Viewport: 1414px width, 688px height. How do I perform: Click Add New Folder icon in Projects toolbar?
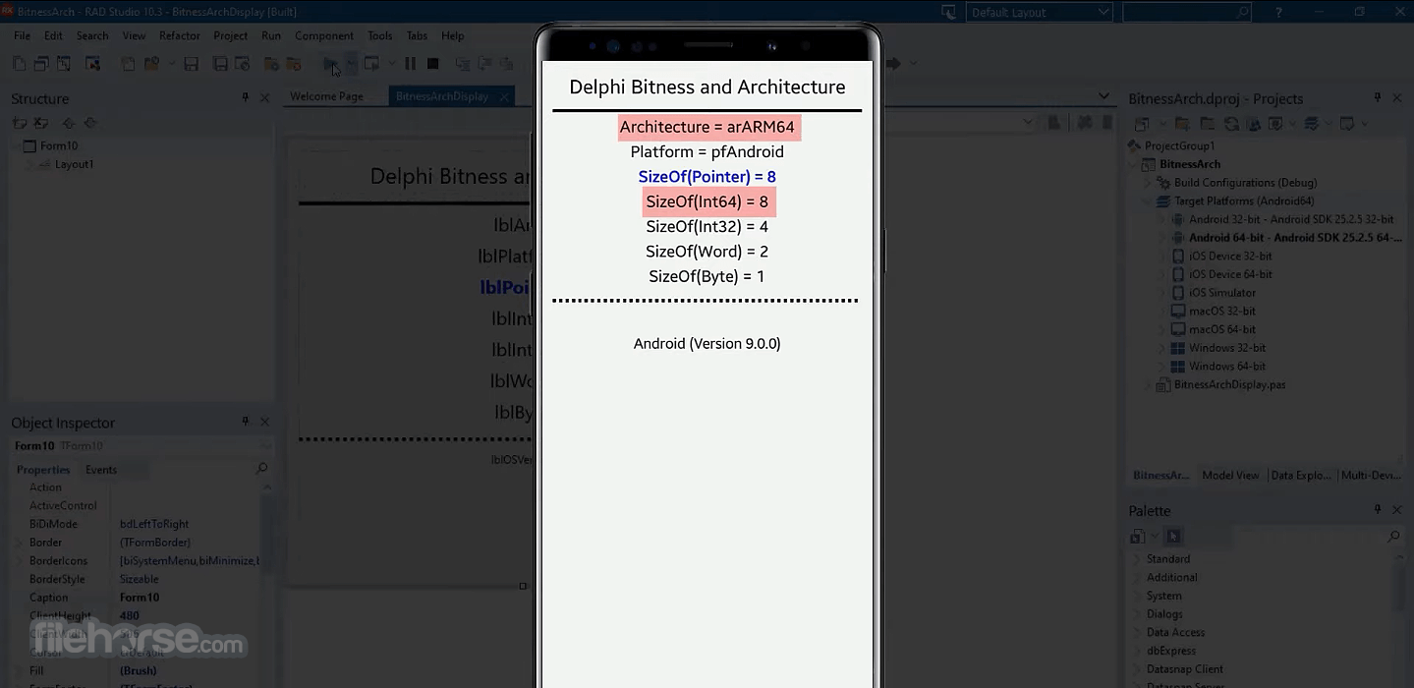pyautogui.click(x=1182, y=124)
